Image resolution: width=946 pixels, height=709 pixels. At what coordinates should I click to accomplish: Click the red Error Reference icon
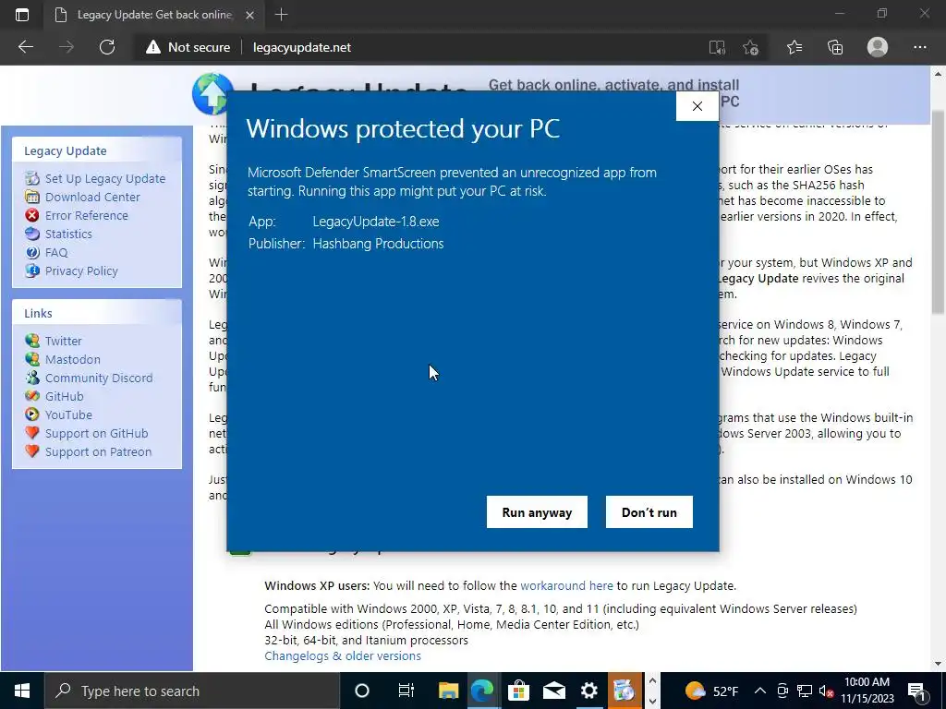(32, 215)
